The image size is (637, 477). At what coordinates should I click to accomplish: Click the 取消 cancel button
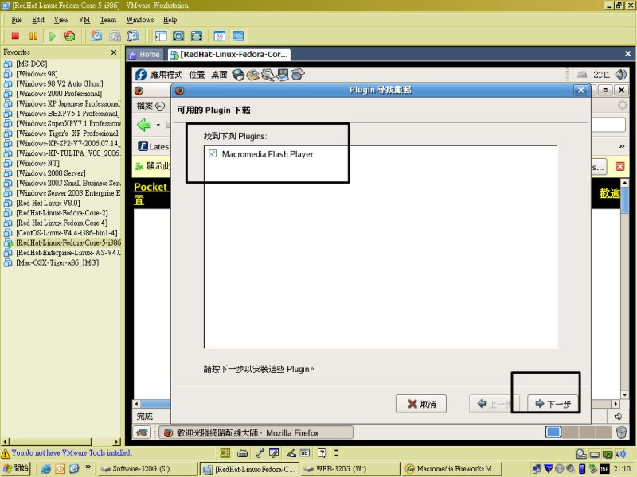click(x=421, y=404)
